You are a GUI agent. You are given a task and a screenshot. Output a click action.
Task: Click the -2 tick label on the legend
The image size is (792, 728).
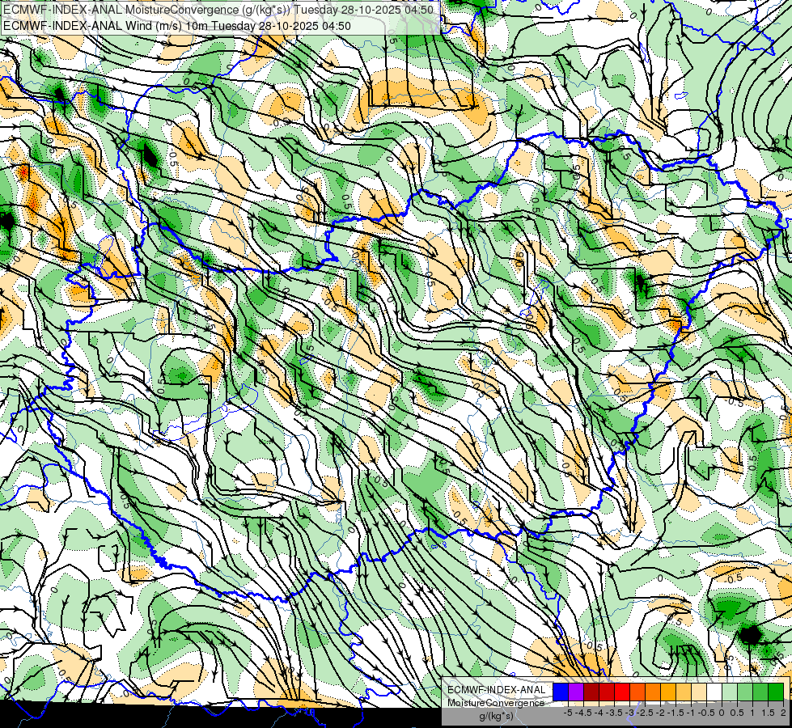click(660, 713)
